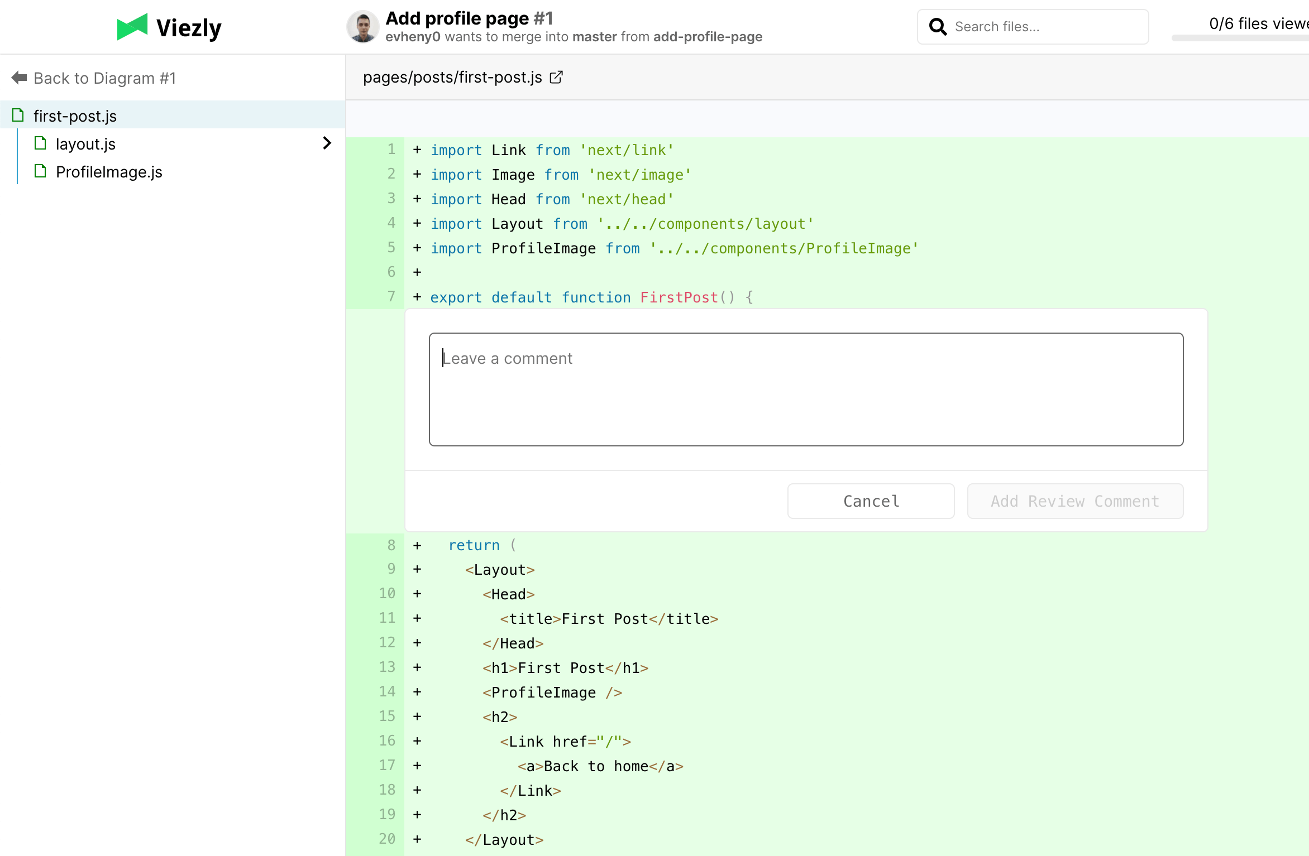Click the search magnifier icon
The height and width of the screenshot is (856, 1309).
click(938, 27)
